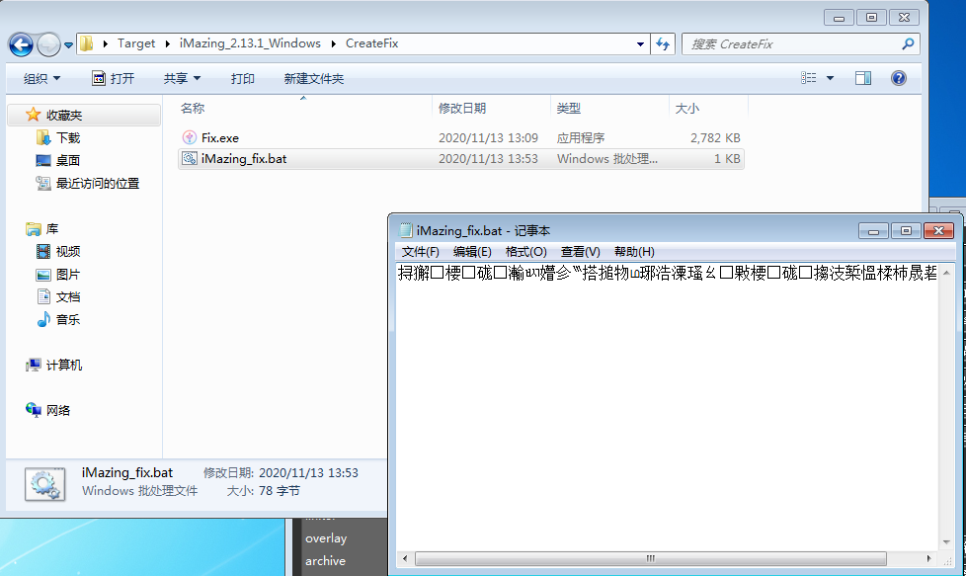Open 视频 library
966x576 pixels.
tap(68, 251)
